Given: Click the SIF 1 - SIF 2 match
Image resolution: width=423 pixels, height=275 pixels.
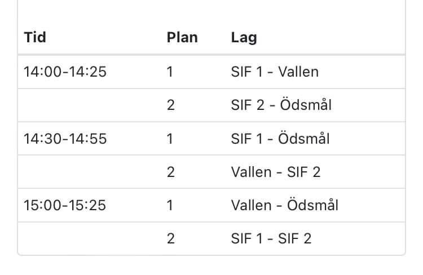Looking at the screenshot, I should 271,238.
